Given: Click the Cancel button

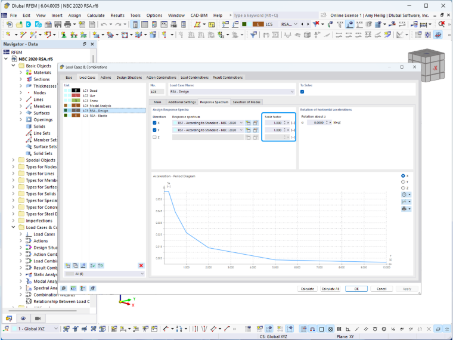Looking at the screenshot, I should click(x=381, y=289).
